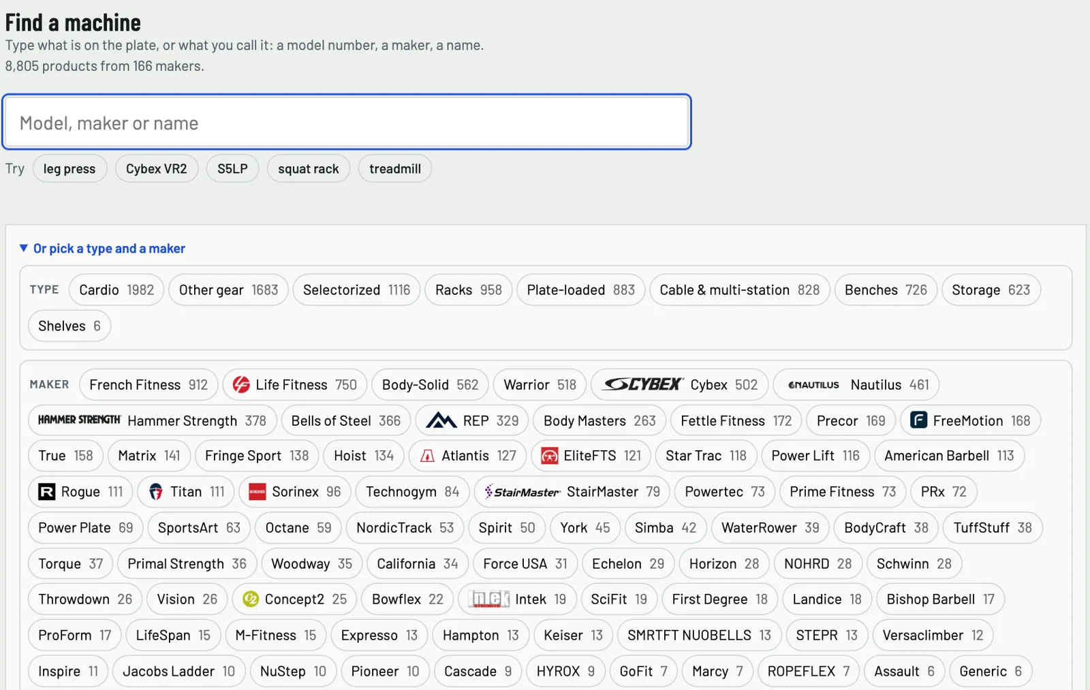Select Body-Solid maker

pos(430,385)
